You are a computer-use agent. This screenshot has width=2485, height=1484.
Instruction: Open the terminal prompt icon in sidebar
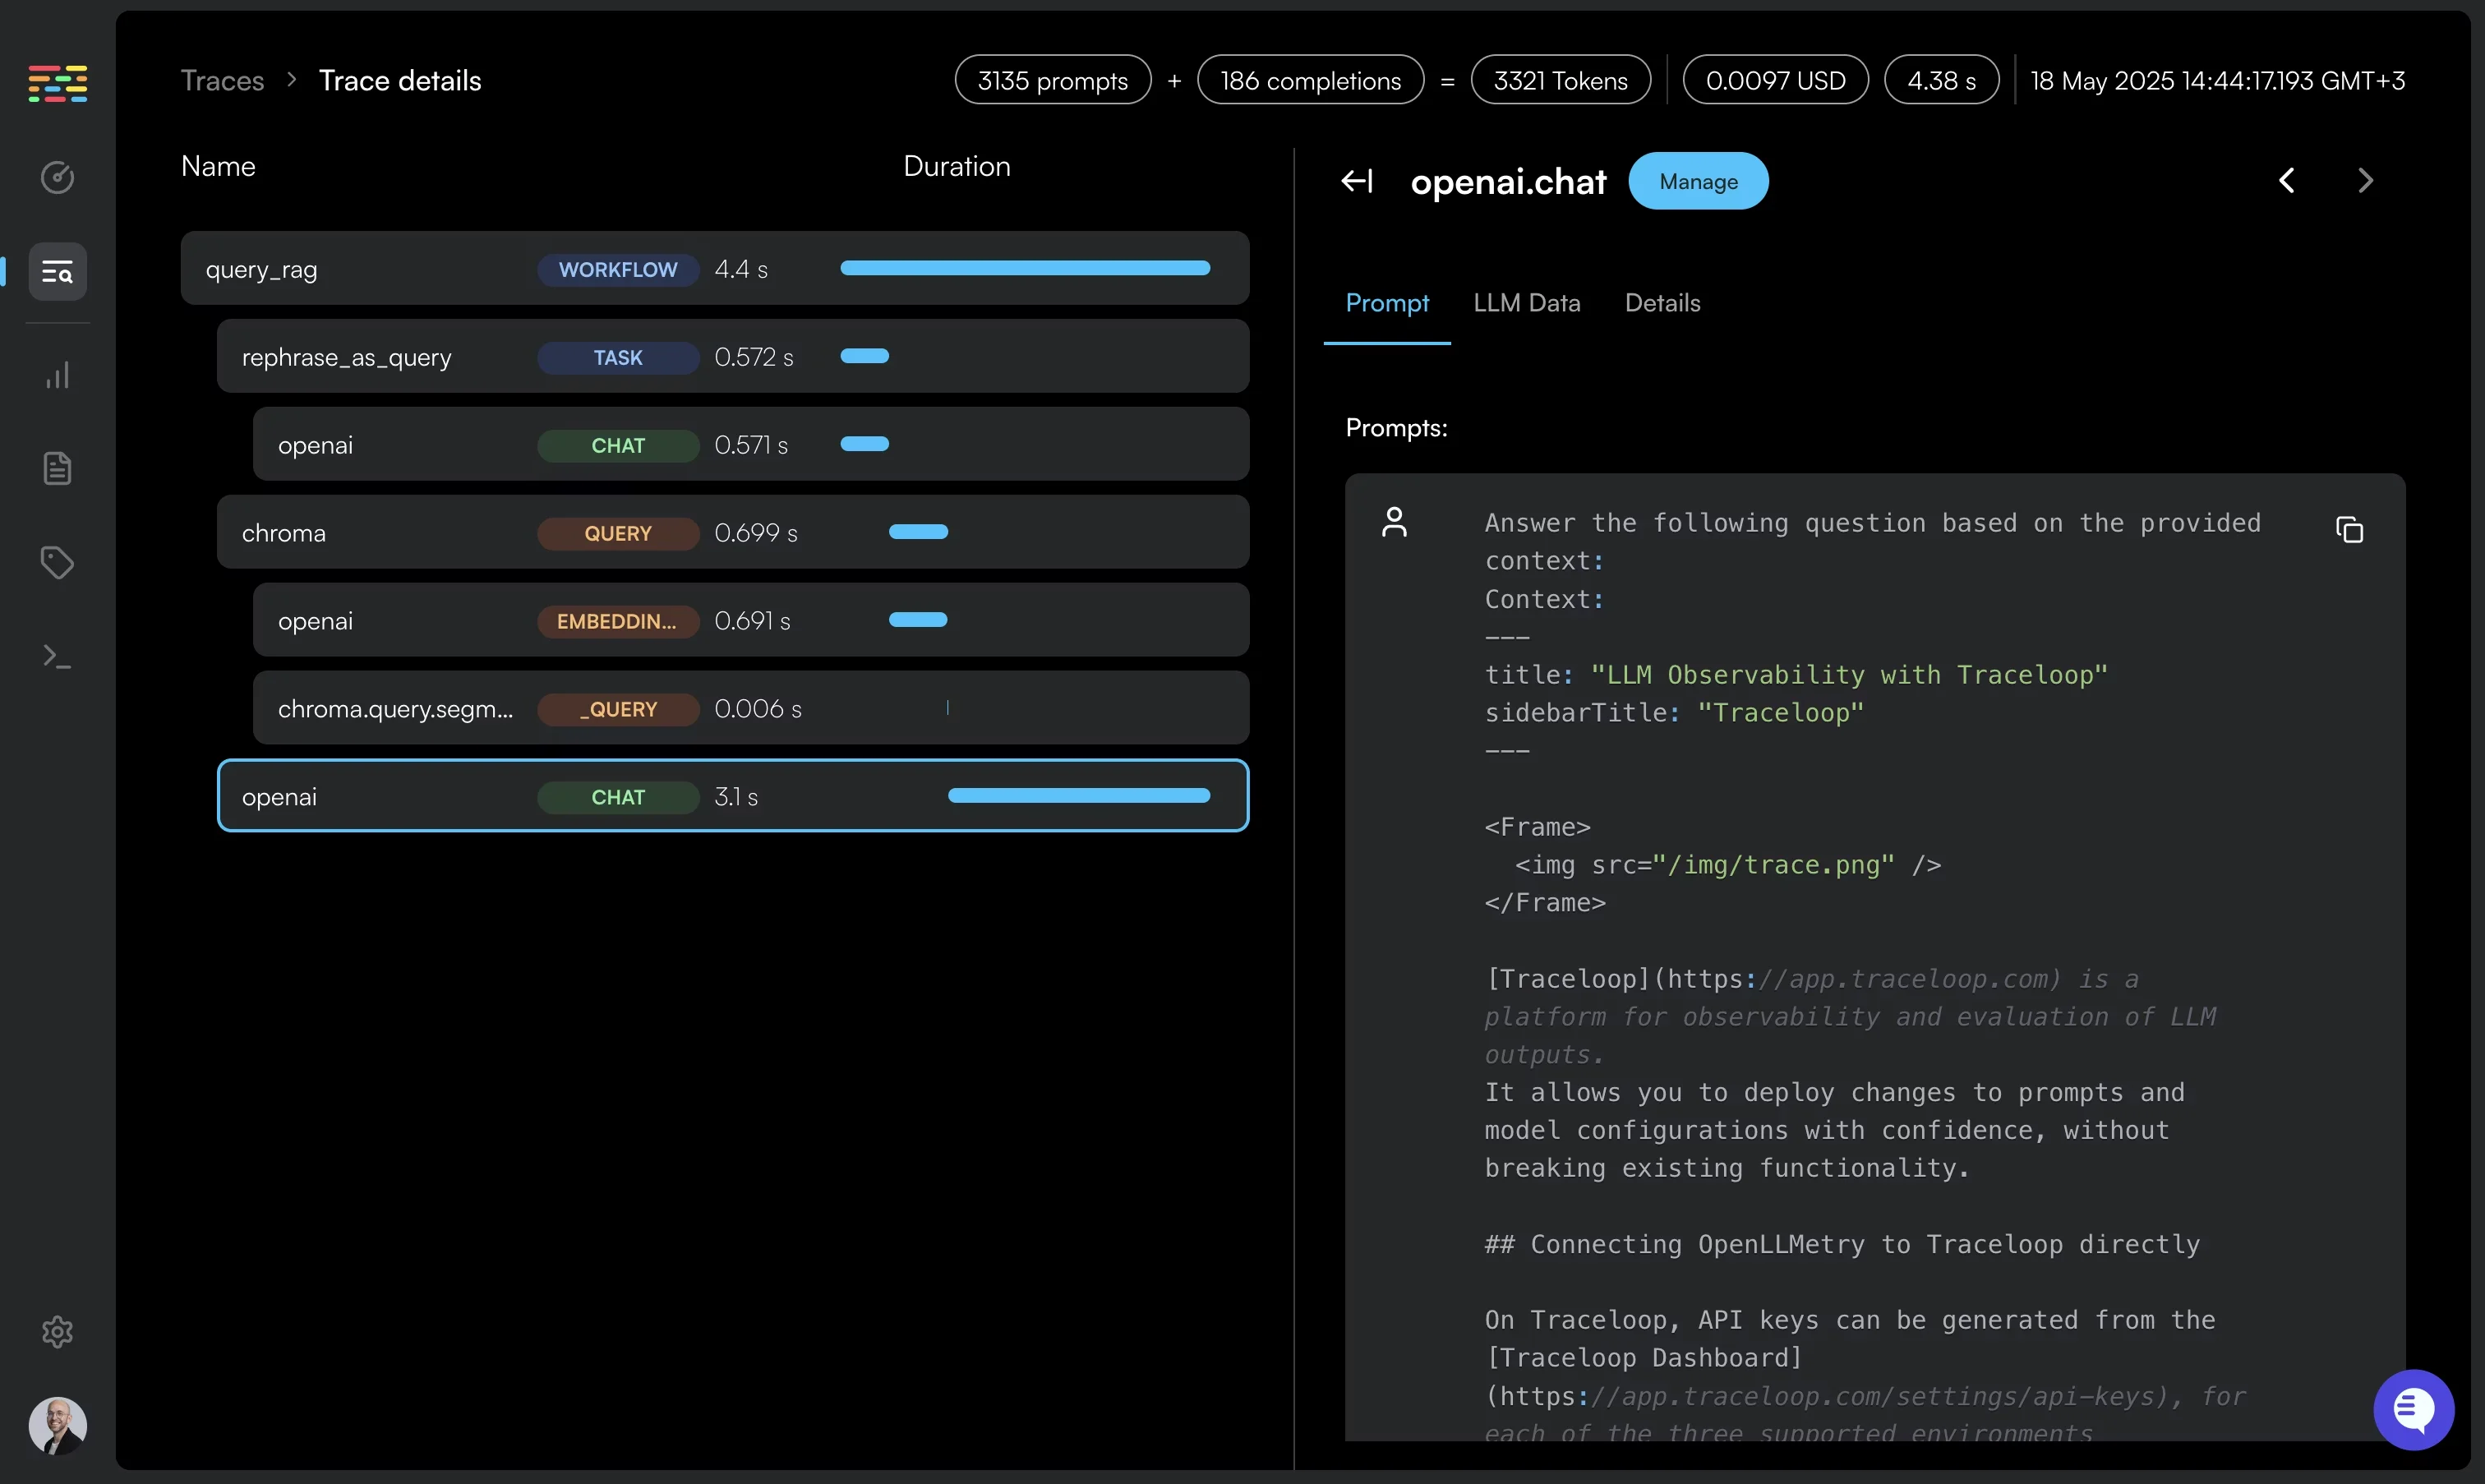57,656
